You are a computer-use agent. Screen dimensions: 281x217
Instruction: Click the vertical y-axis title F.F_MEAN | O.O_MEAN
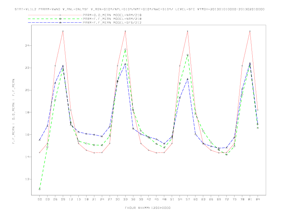[x=13, y=111]
